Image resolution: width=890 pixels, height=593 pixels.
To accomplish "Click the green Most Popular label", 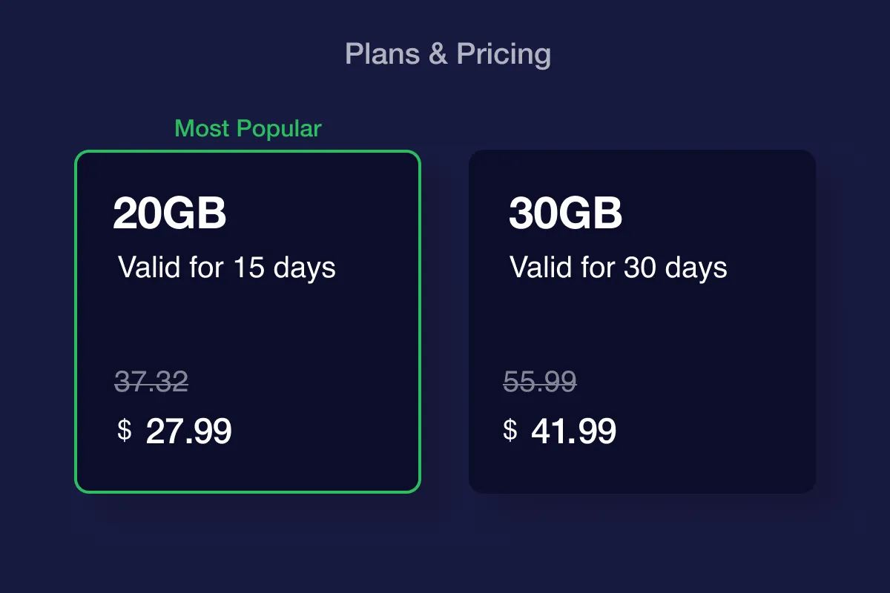I will [248, 128].
